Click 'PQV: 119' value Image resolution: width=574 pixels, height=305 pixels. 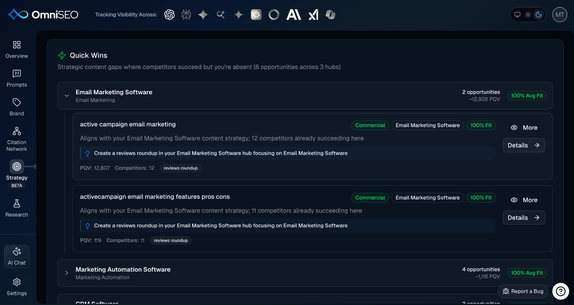click(91, 240)
